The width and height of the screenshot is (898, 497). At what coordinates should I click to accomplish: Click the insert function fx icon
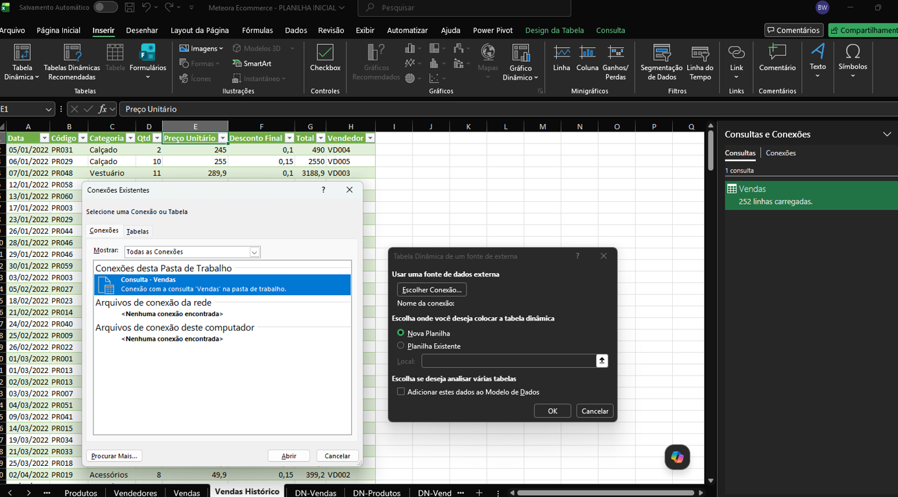click(103, 109)
